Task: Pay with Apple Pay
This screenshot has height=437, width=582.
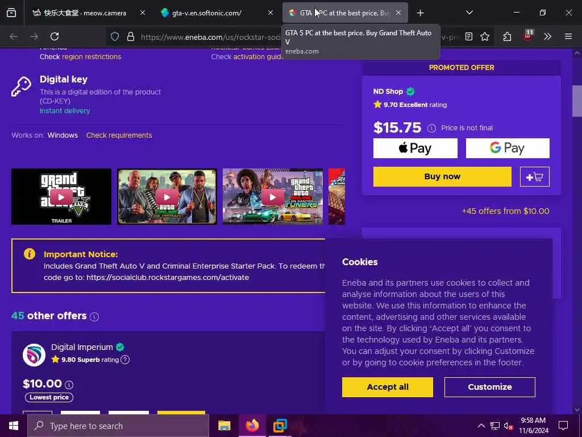Action: [x=415, y=149]
